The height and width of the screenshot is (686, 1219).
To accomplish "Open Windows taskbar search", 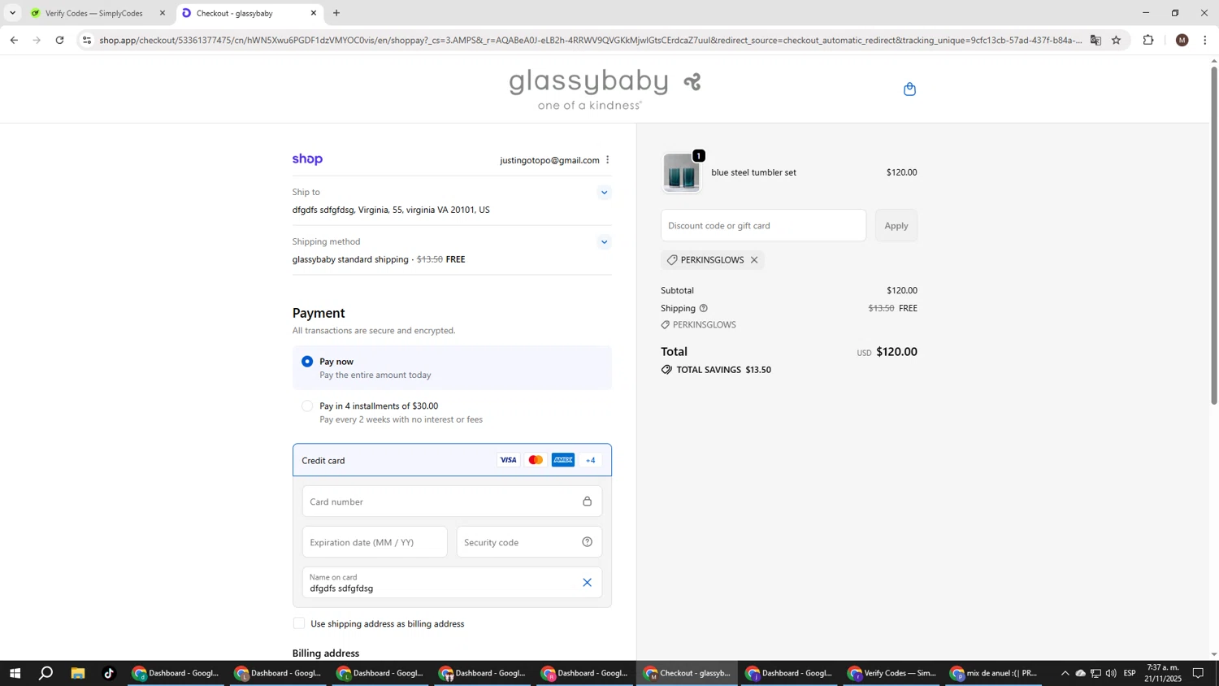I will pyautogui.click(x=46, y=674).
